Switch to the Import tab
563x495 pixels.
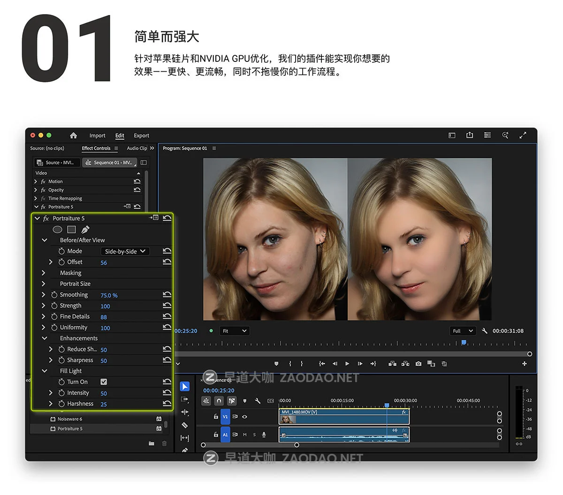tap(97, 135)
